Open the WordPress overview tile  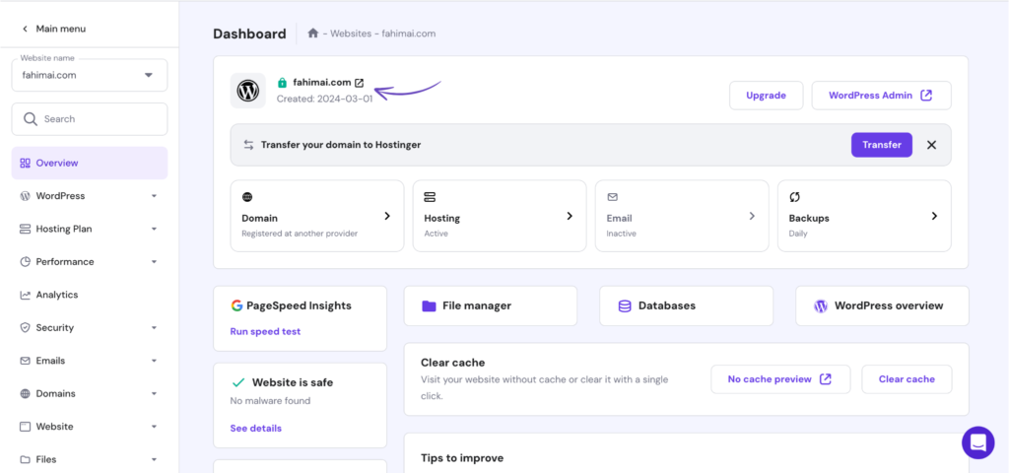pyautogui.click(x=882, y=306)
